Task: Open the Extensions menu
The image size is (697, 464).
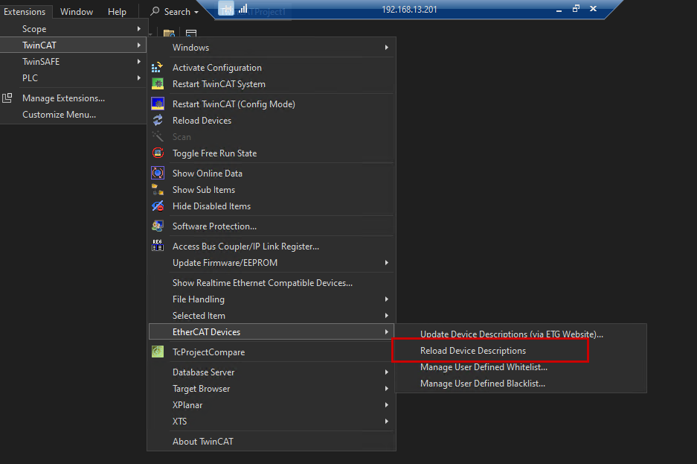Action: 25,12
